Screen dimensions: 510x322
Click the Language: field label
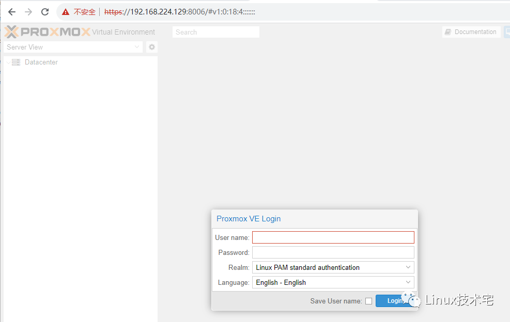click(x=234, y=282)
